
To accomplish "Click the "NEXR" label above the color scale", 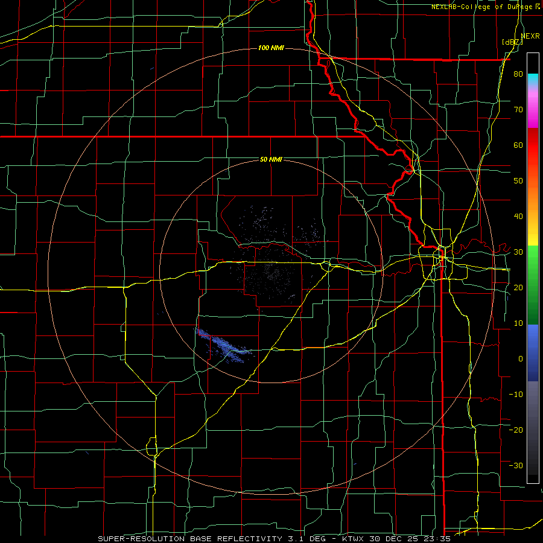I will pyautogui.click(x=530, y=36).
